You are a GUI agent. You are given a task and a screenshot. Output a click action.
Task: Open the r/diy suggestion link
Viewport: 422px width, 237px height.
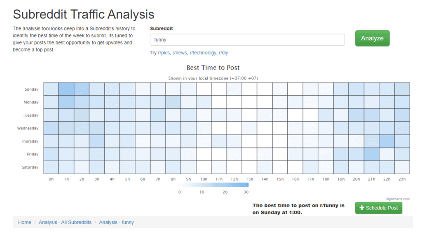point(223,53)
